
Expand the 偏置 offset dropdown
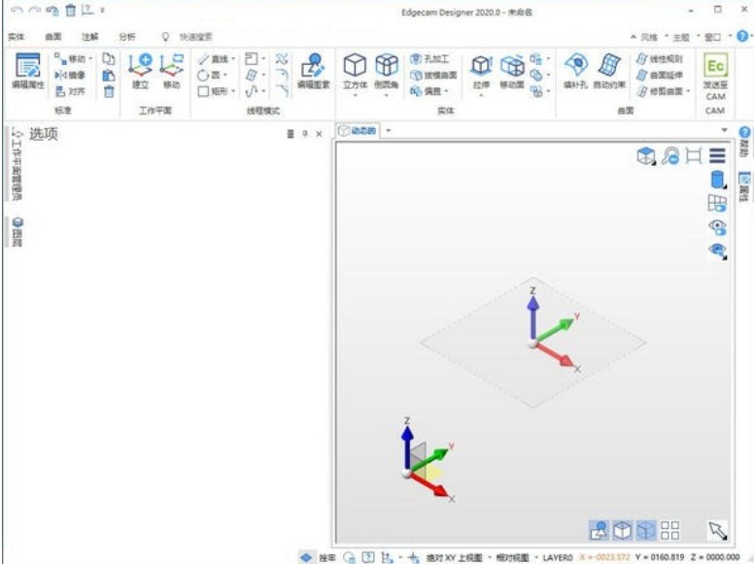pyautogui.click(x=446, y=91)
